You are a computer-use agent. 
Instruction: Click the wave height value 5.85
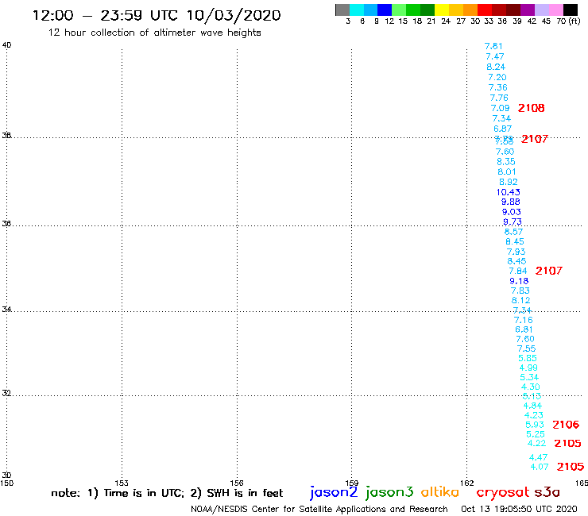click(x=528, y=358)
